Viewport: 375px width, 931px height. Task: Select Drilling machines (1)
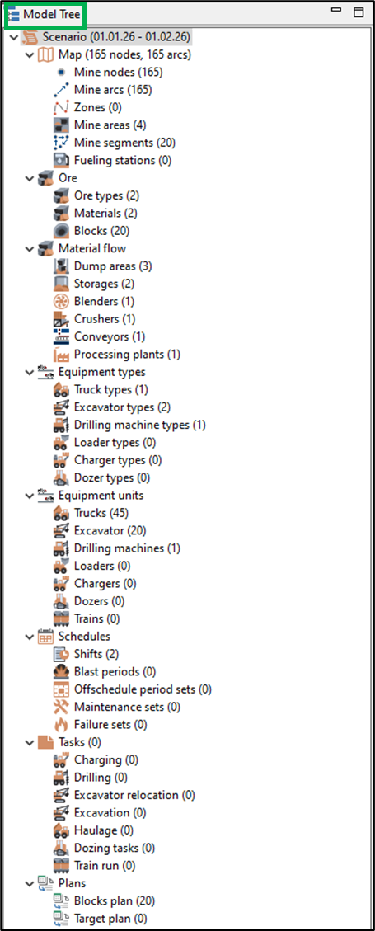127,548
